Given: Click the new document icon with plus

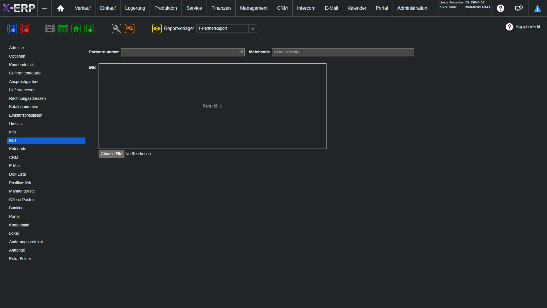Looking at the screenshot, I should coord(12,29).
